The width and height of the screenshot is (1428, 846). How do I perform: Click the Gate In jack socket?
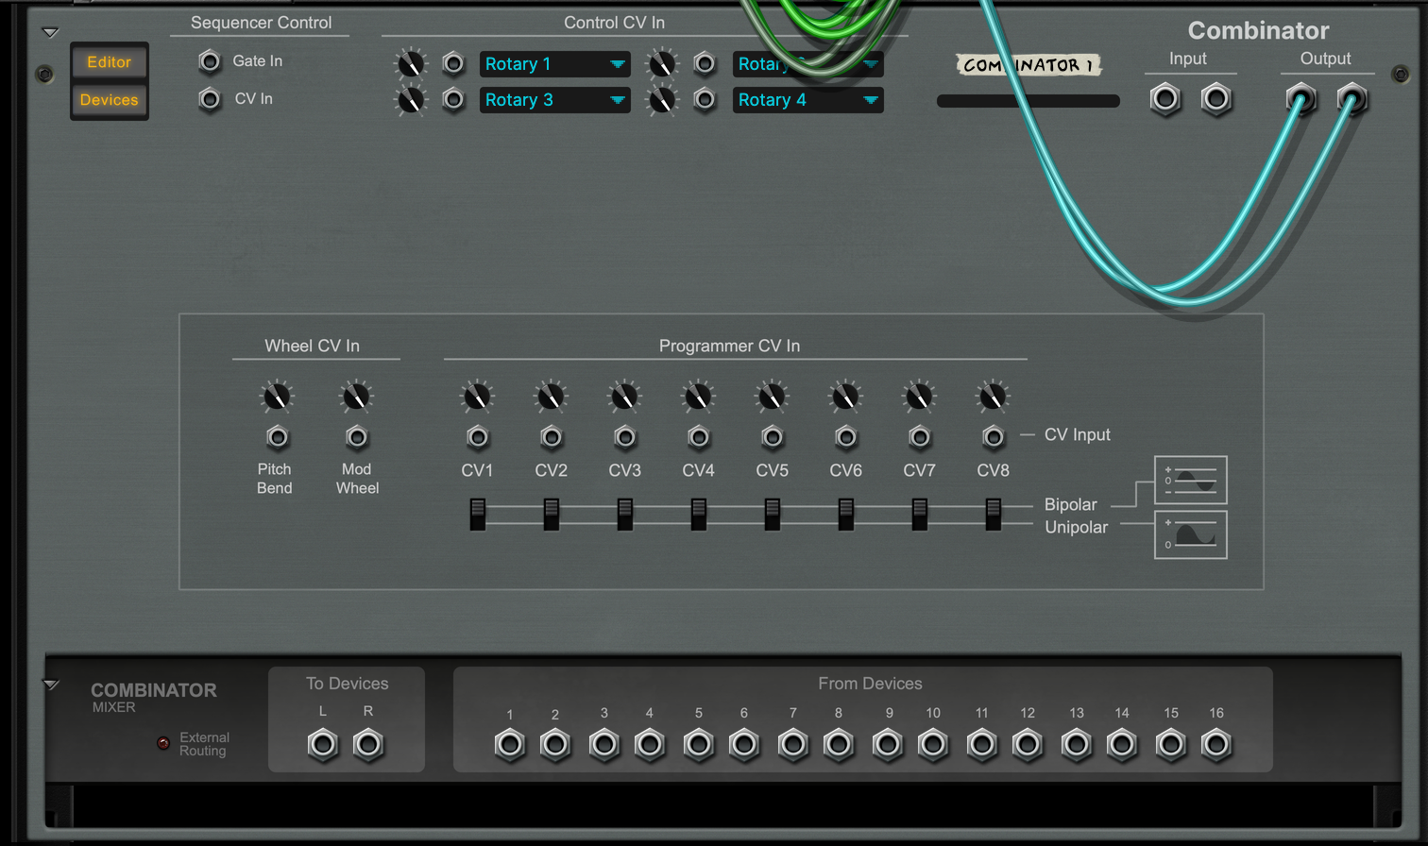click(210, 61)
